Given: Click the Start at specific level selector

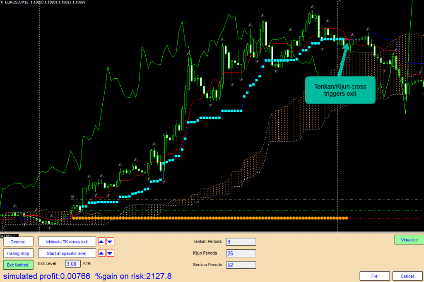Looking at the screenshot, I should click(x=67, y=253).
